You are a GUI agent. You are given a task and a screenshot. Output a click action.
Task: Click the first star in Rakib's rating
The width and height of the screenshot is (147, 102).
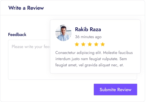(77, 44)
